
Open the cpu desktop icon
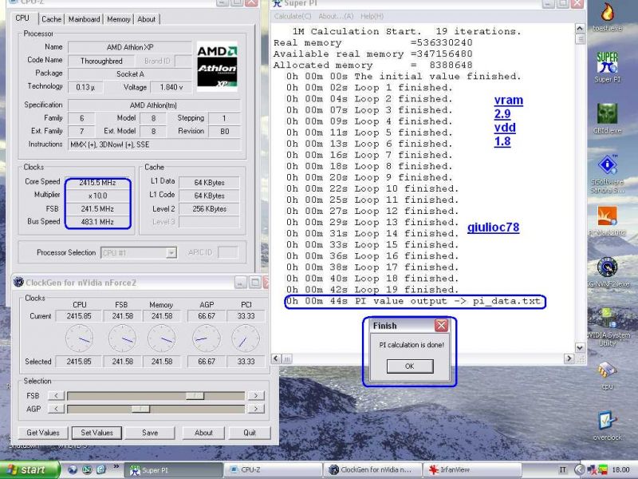coord(608,370)
